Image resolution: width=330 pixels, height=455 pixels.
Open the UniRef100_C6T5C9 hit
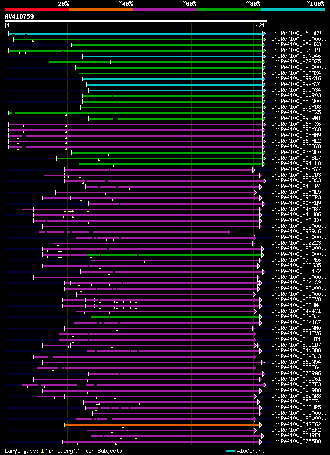click(296, 33)
